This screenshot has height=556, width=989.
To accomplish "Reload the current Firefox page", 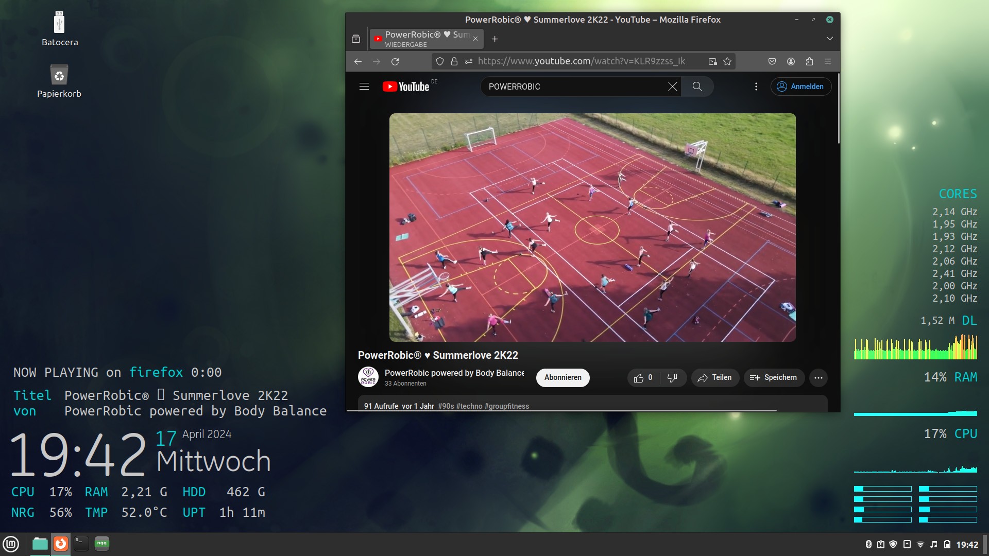I will (x=395, y=61).
